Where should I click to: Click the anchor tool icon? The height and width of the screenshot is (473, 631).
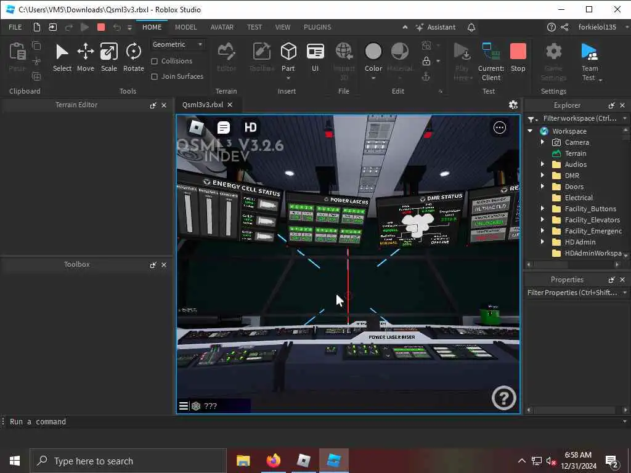coord(426,76)
